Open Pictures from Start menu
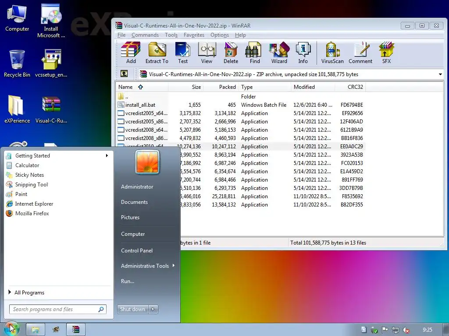 coord(130,217)
